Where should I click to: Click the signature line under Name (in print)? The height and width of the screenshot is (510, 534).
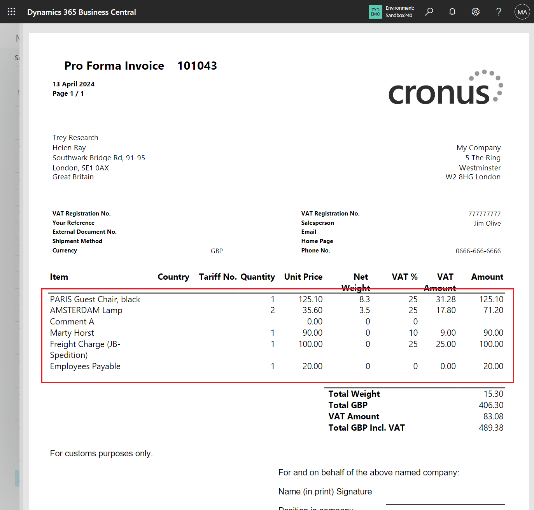pos(445,504)
